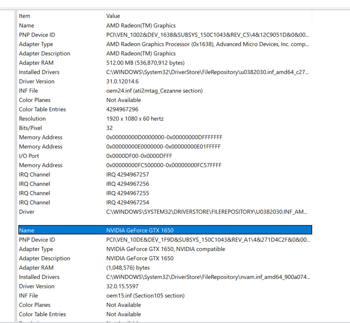This screenshot has width=350, height=323.
Task: Select Adapter Description row NVIDIA GeForce GTX 1650
Action: 165,258
